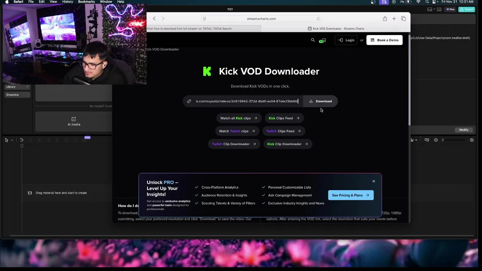Image resolution: width=482 pixels, height=271 pixels.
Task: Click the green Kick logo icon
Action: pyautogui.click(x=207, y=71)
